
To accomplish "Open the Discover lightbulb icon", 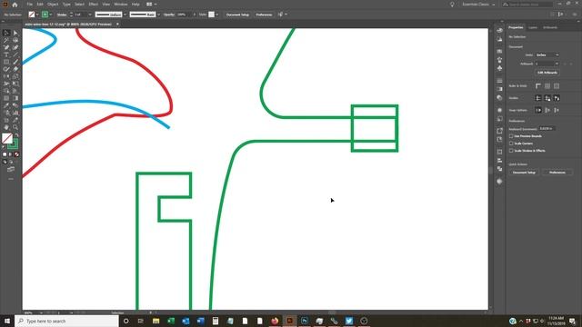I will (452, 5).
